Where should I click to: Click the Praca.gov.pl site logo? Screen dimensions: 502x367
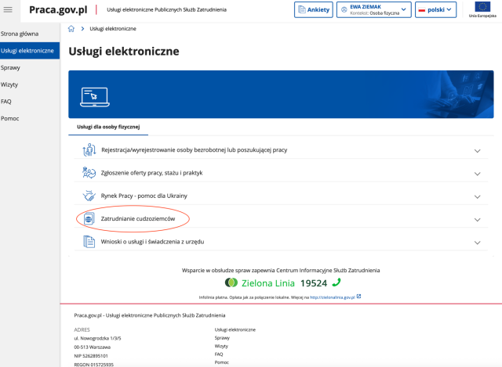pos(58,10)
